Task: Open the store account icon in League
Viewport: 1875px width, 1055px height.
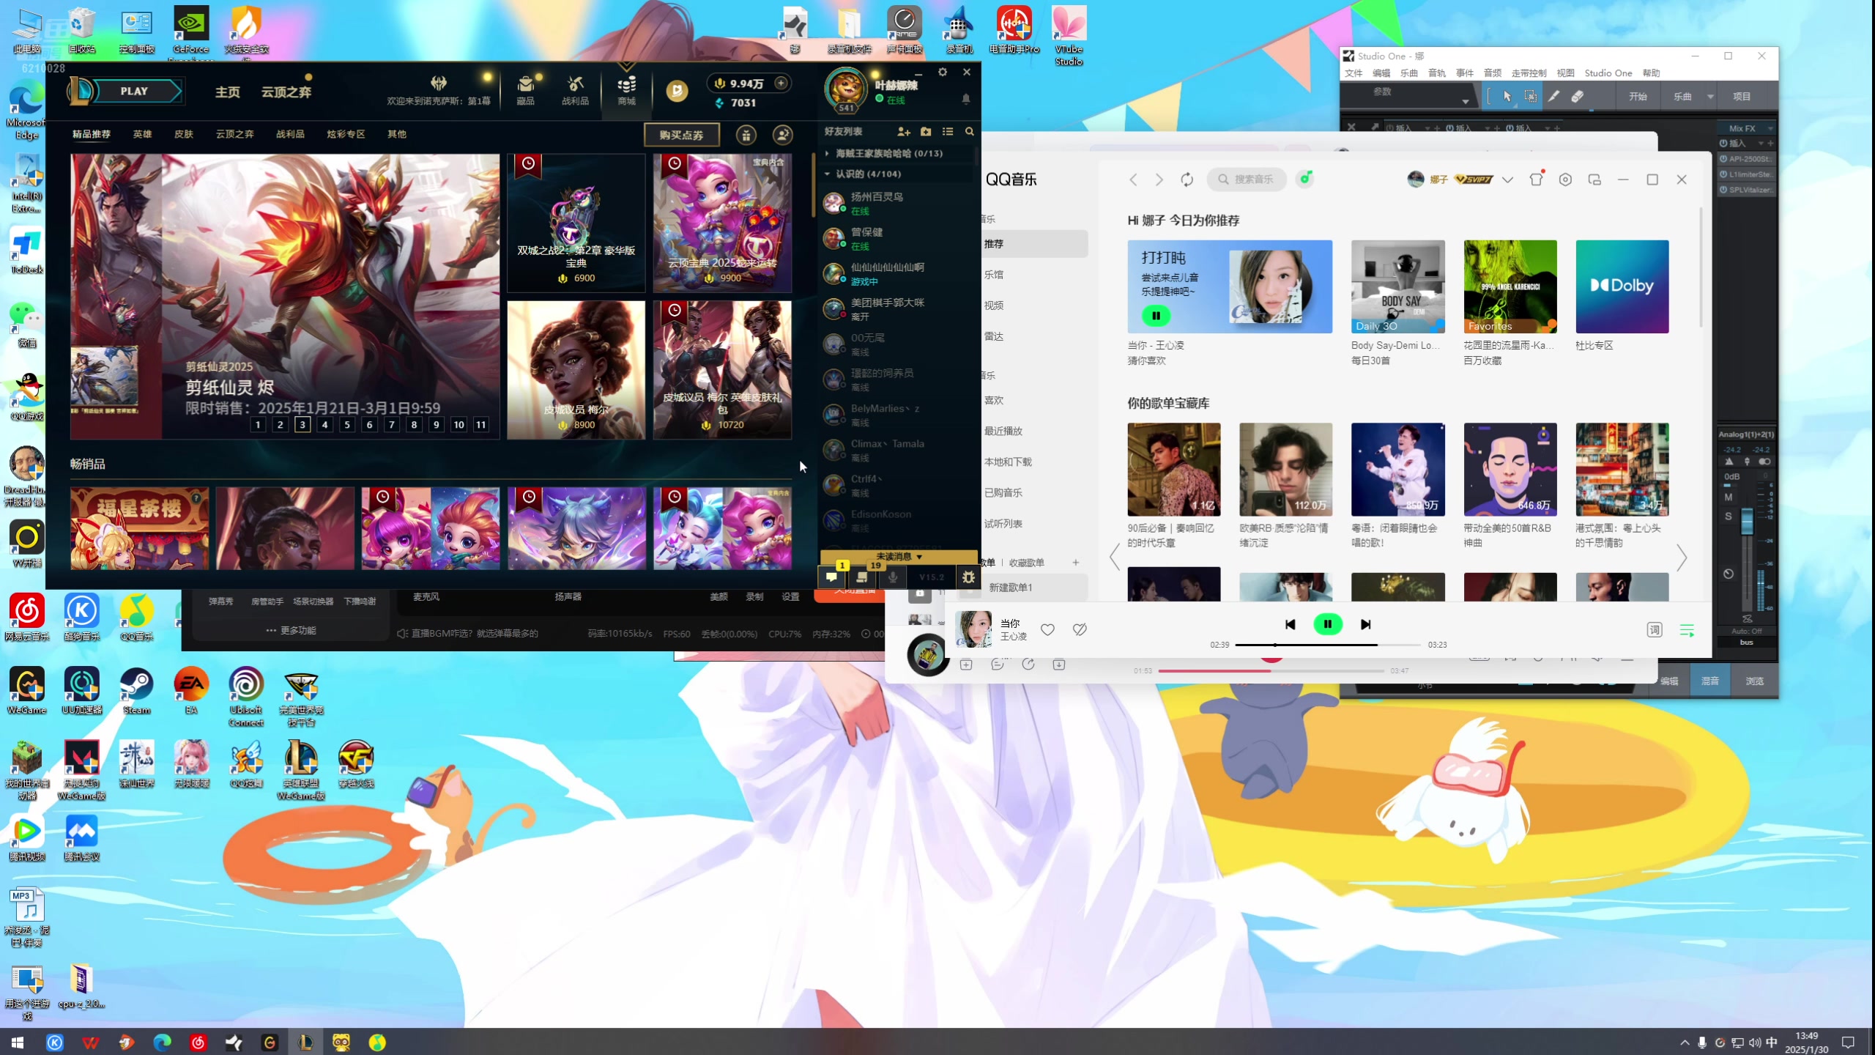Action: pyautogui.click(x=783, y=135)
